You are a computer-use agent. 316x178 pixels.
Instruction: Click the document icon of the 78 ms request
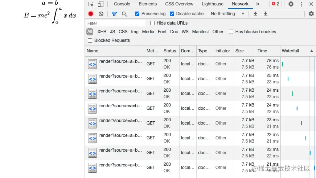[92, 64]
